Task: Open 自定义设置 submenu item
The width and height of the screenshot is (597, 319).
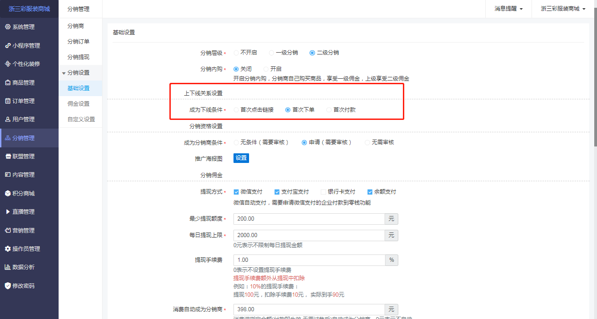Action: 80,119
